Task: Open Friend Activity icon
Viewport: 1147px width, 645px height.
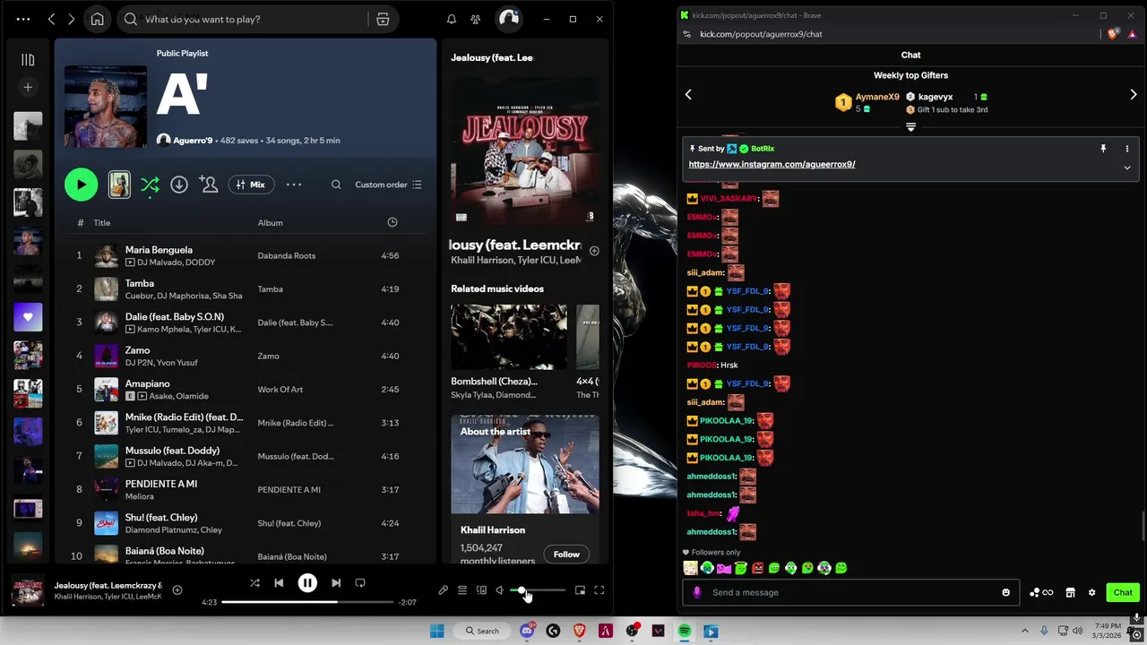Action: (476, 19)
